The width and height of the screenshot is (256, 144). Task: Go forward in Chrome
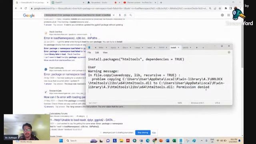tap(21, 8)
